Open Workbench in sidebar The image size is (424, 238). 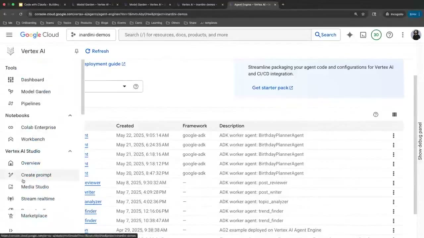[x=33, y=139]
